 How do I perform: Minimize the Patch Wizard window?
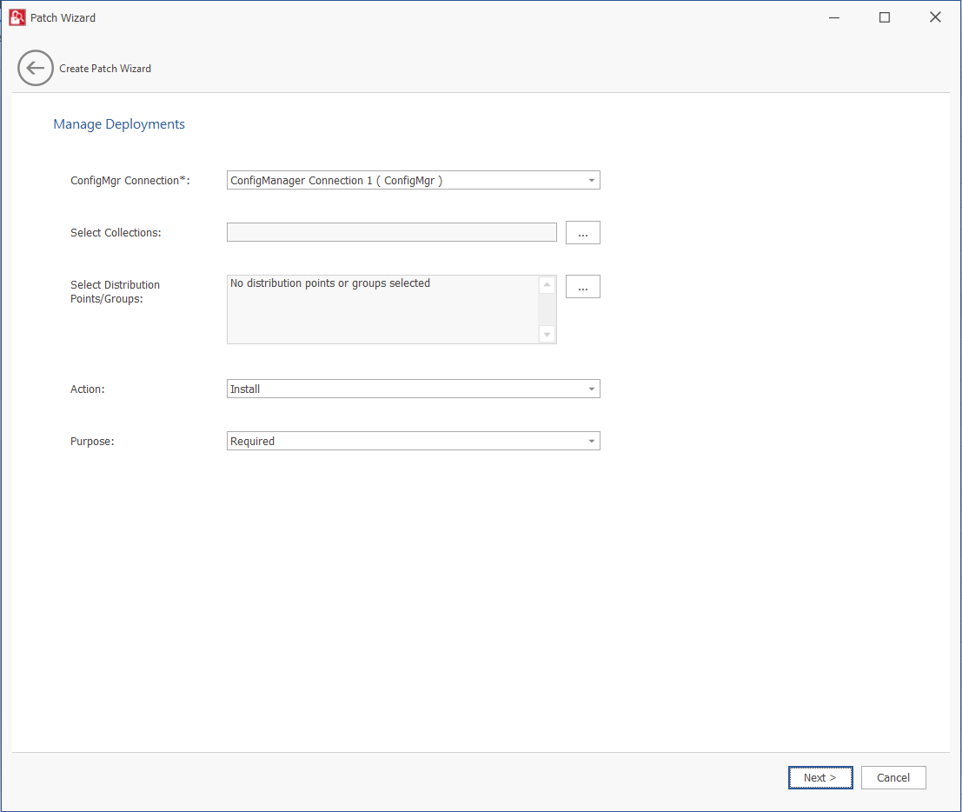pos(833,17)
